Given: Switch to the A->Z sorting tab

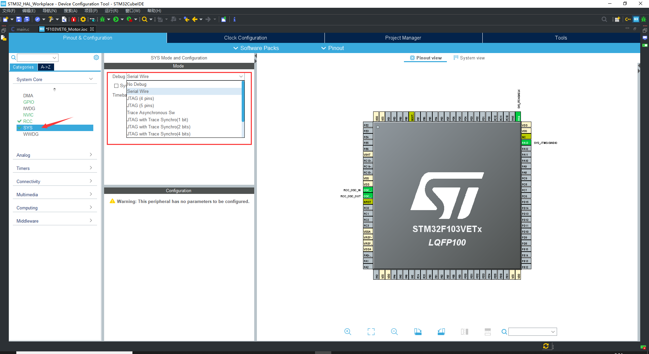Looking at the screenshot, I should tap(46, 67).
